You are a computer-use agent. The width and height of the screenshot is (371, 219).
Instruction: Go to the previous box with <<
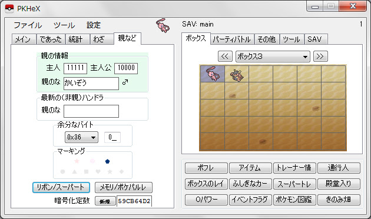click(x=225, y=57)
